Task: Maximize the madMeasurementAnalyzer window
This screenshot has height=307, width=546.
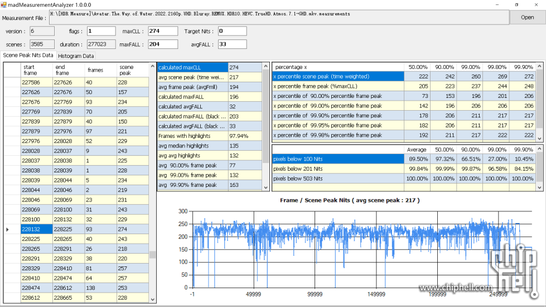Action: [516, 4]
